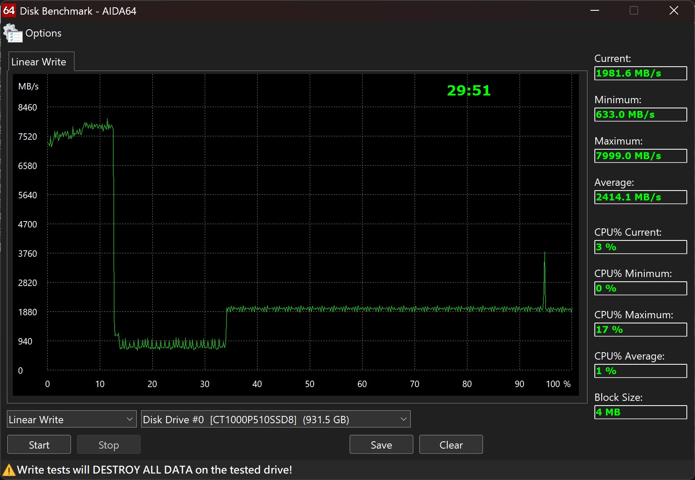
Task: Click the CPU% Average value 1 %
Action: (640, 371)
